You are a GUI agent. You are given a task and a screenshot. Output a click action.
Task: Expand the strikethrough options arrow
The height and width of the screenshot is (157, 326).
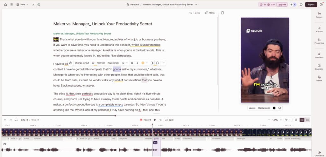coord(127,63)
